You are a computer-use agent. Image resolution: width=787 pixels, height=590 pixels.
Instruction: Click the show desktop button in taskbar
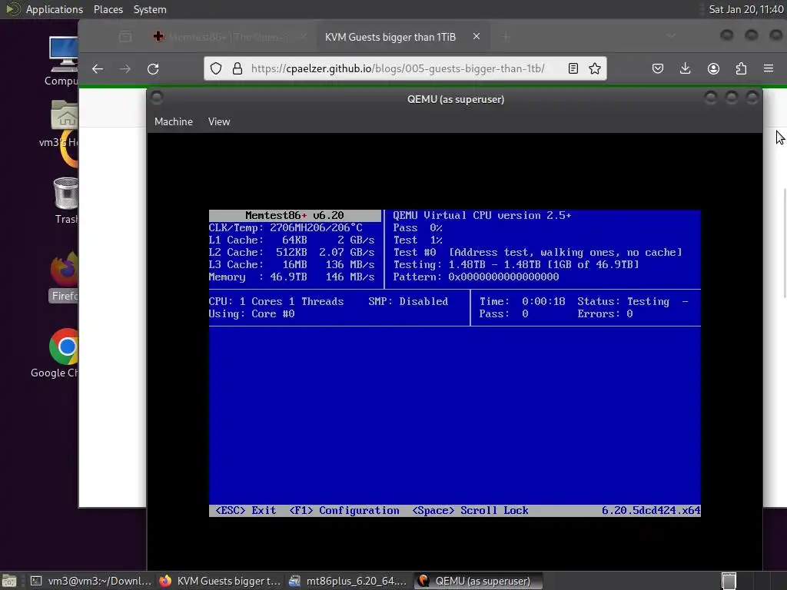point(9,581)
